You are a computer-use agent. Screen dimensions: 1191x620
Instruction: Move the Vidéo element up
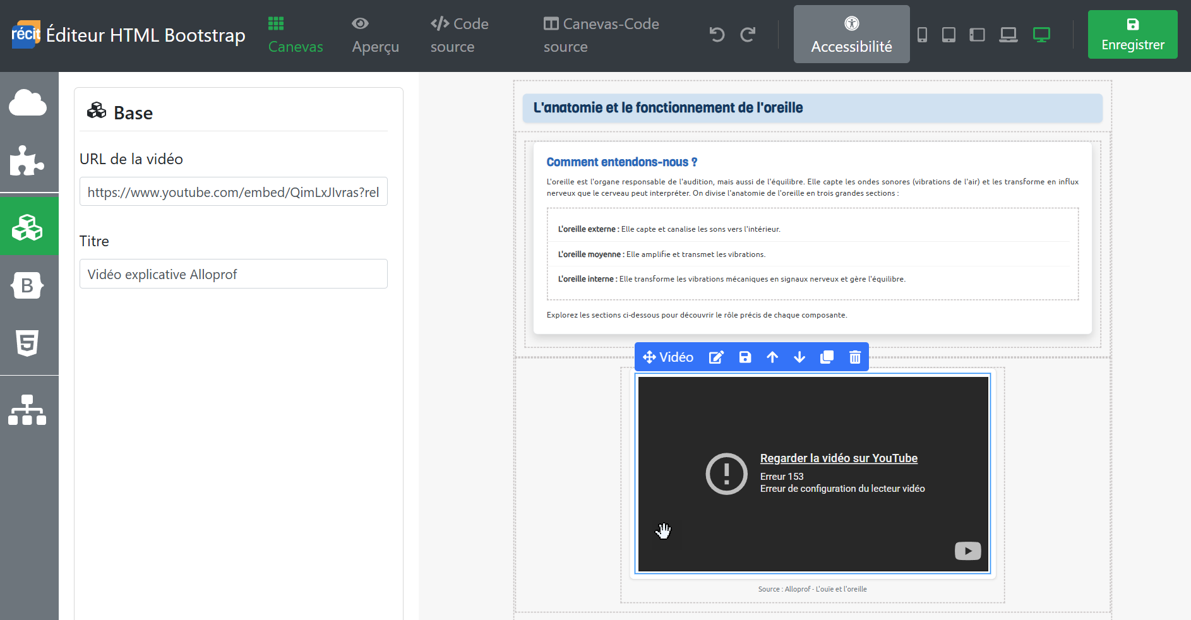[x=772, y=357]
